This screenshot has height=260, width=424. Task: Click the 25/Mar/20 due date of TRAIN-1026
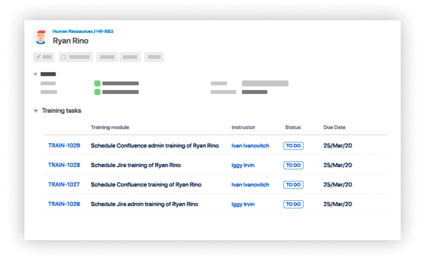point(338,204)
